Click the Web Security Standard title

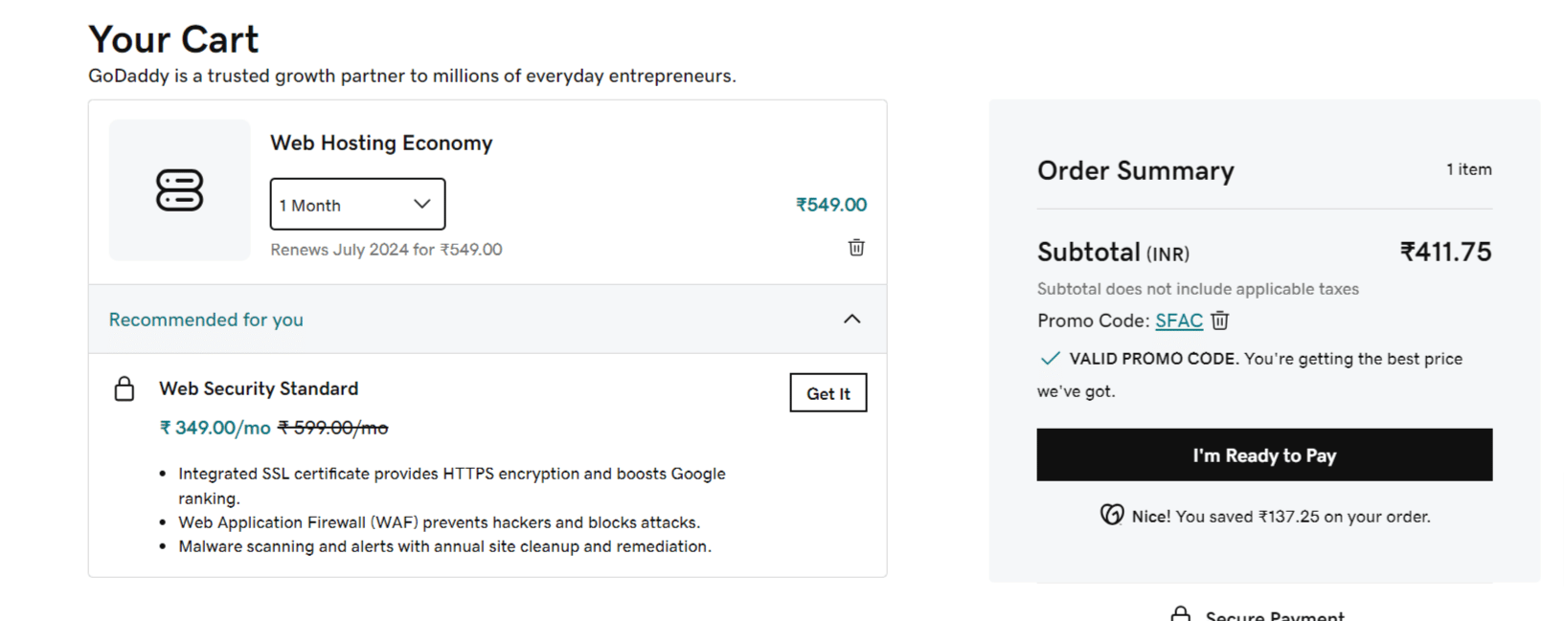point(259,388)
